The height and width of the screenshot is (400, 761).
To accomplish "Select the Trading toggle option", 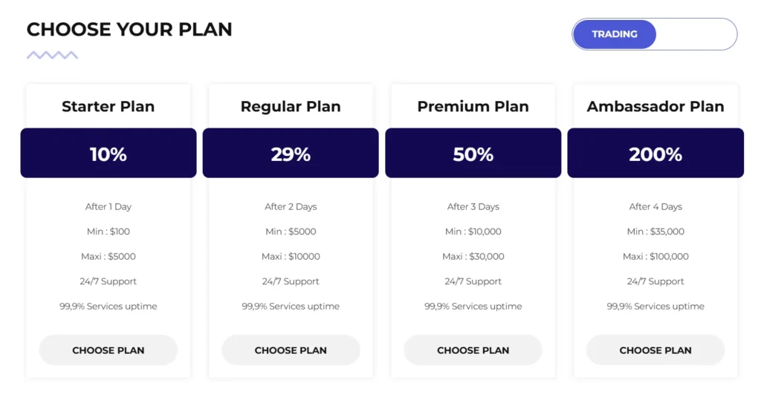I will [615, 34].
